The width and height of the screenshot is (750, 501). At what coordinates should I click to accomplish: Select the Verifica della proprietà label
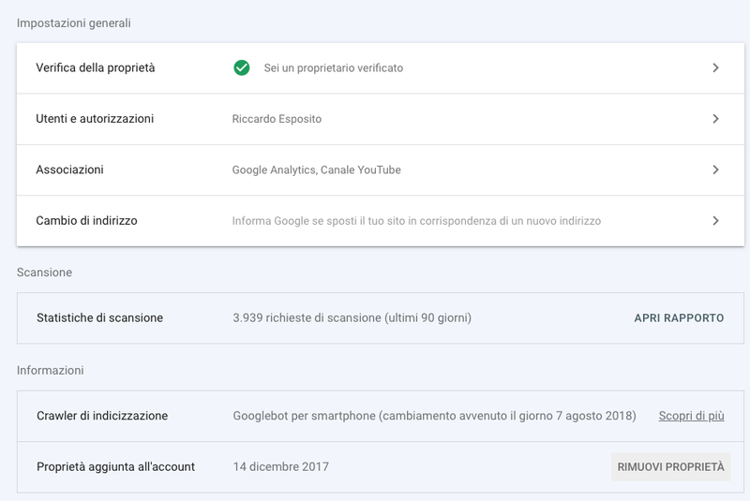pos(96,67)
